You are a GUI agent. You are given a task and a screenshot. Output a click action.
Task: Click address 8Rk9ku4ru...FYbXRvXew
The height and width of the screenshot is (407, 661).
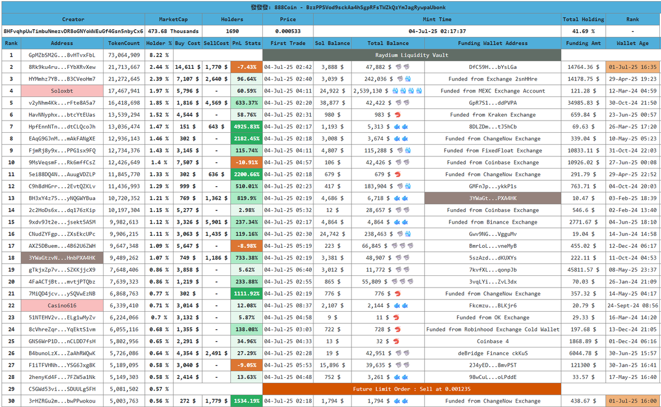click(62, 67)
